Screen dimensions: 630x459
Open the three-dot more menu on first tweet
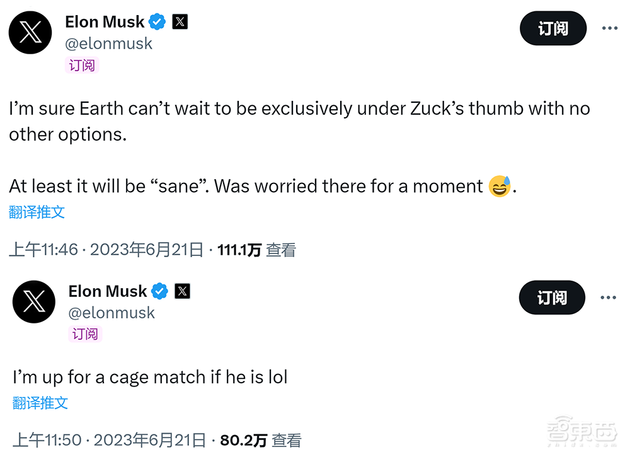tap(610, 28)
